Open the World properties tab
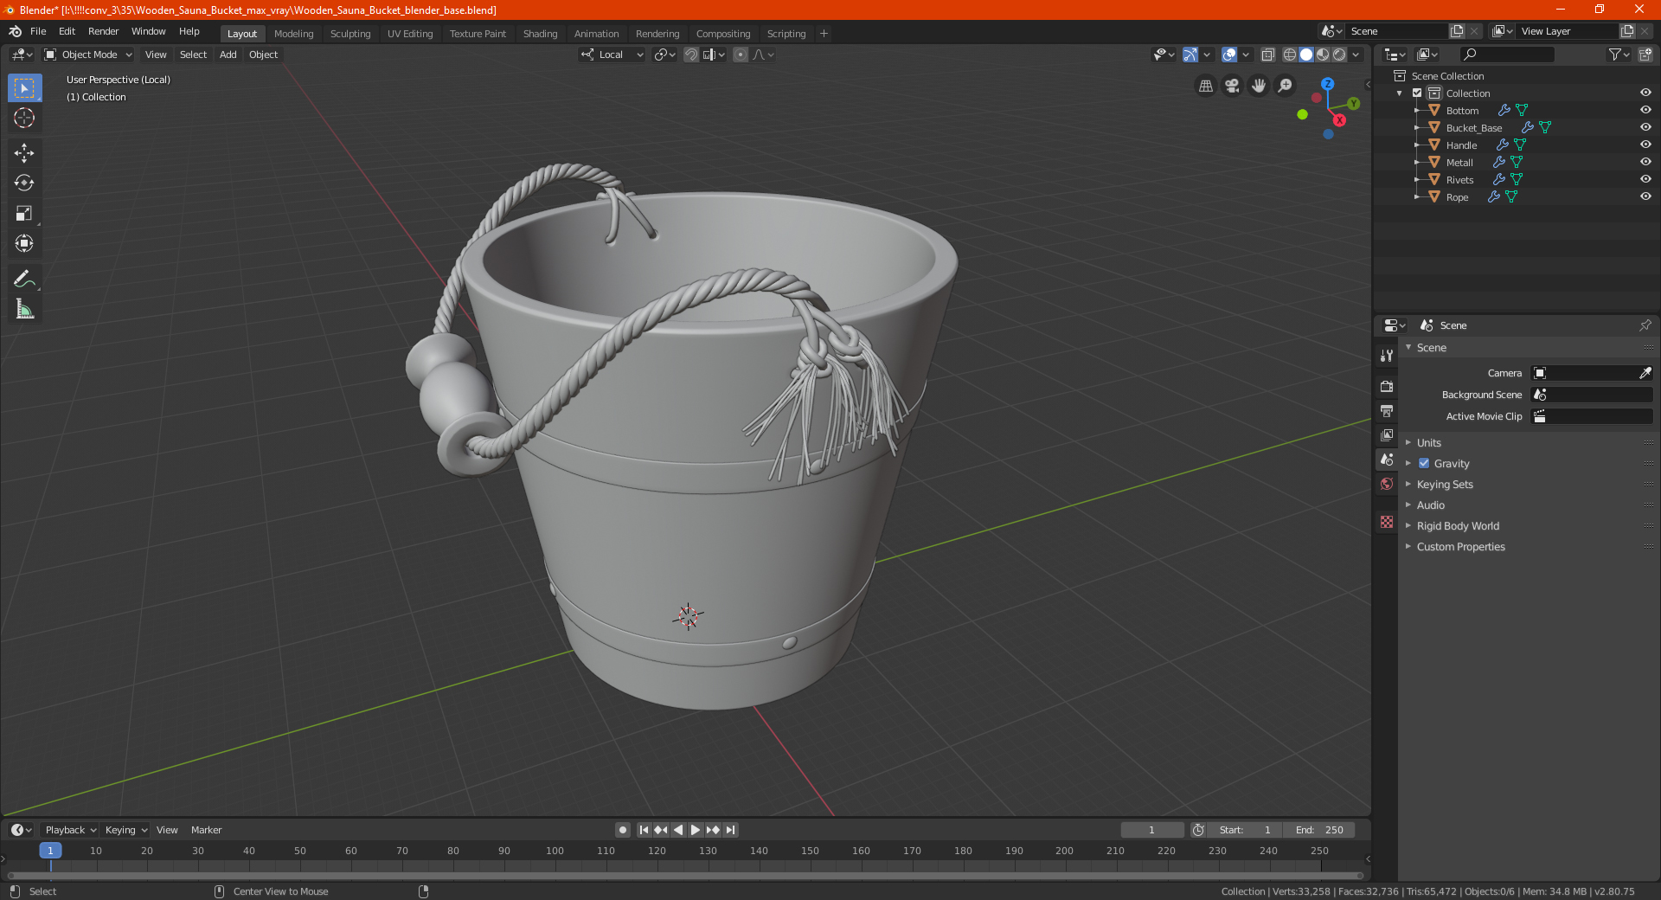 [x=1387, y=484]
